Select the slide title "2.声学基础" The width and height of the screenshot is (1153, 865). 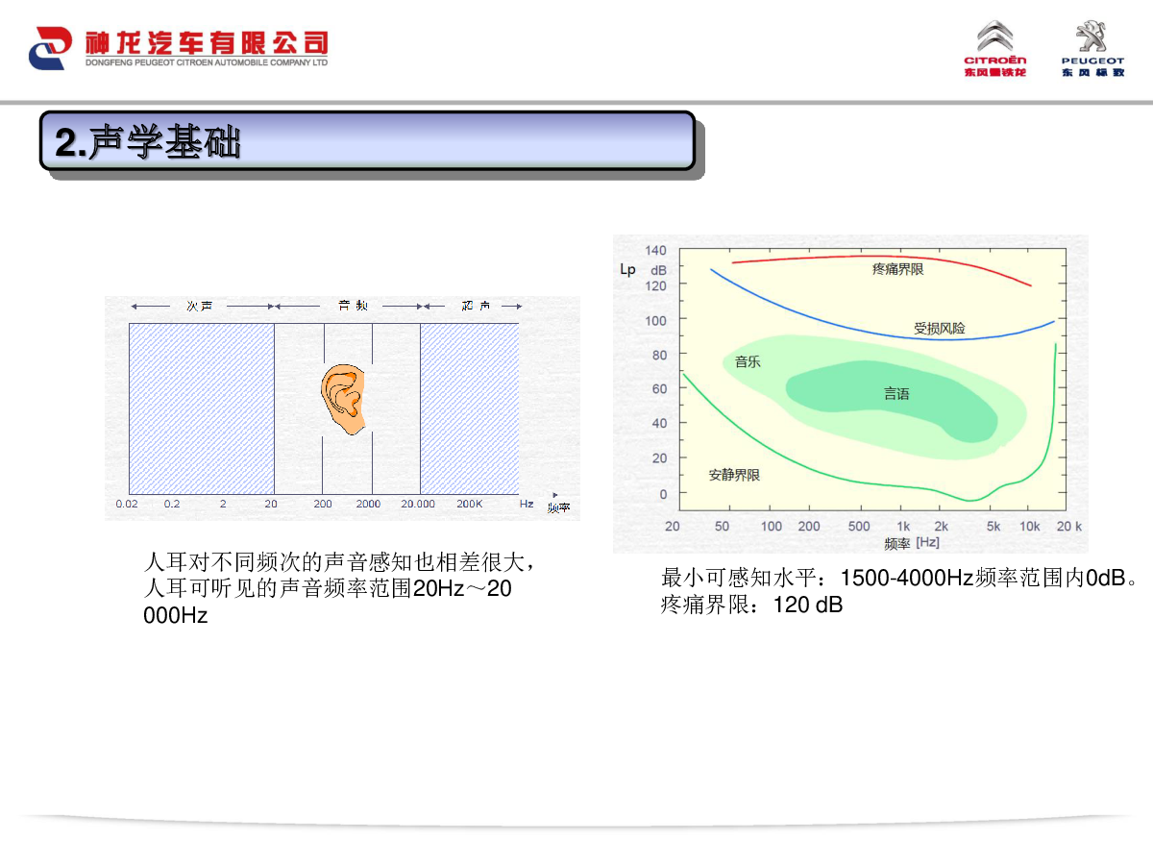tap(149, 142)
